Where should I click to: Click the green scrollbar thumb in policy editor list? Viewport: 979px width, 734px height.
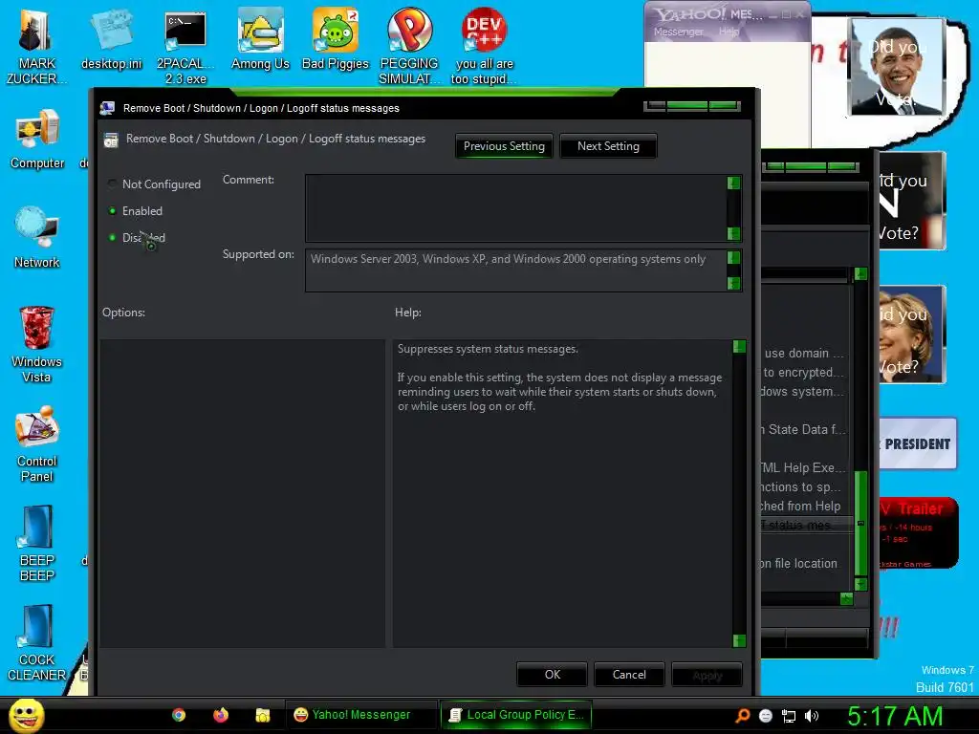(x=860, y=523)
